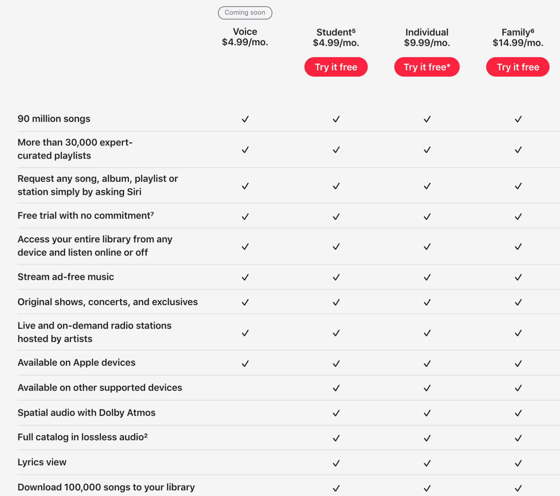Click the Free trial with no commitment footnote
The width and height of the screenshot is (560, 496).
[x=152, y=213]
